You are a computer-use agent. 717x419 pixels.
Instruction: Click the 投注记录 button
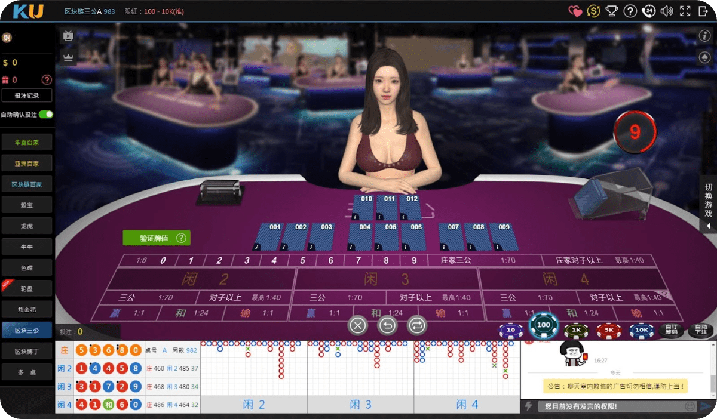pyautogui.click(x=27, y=95)
